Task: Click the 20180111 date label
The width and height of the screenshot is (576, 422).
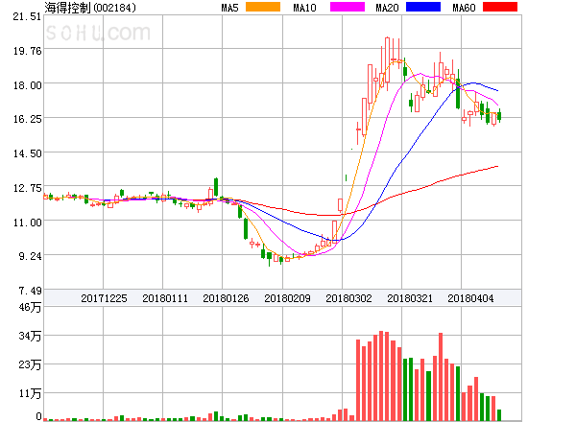Action: 165,298
